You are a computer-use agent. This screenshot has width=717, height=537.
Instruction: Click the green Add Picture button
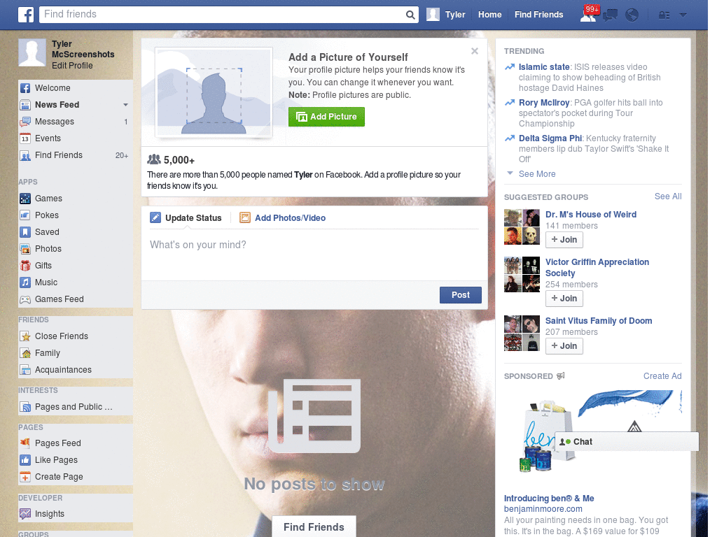point(326,117)
